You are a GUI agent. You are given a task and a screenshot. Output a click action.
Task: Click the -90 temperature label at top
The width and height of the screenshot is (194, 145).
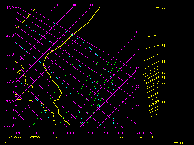[18, 5]
